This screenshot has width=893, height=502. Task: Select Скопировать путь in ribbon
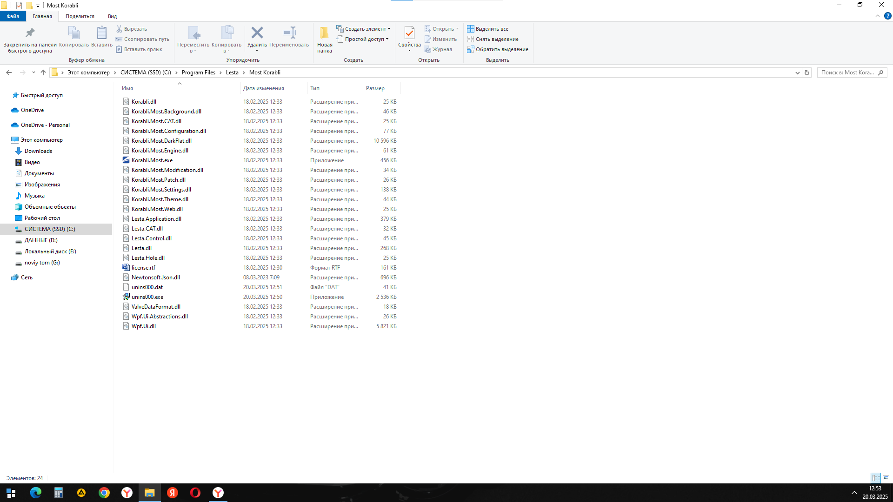coord(142,39)
